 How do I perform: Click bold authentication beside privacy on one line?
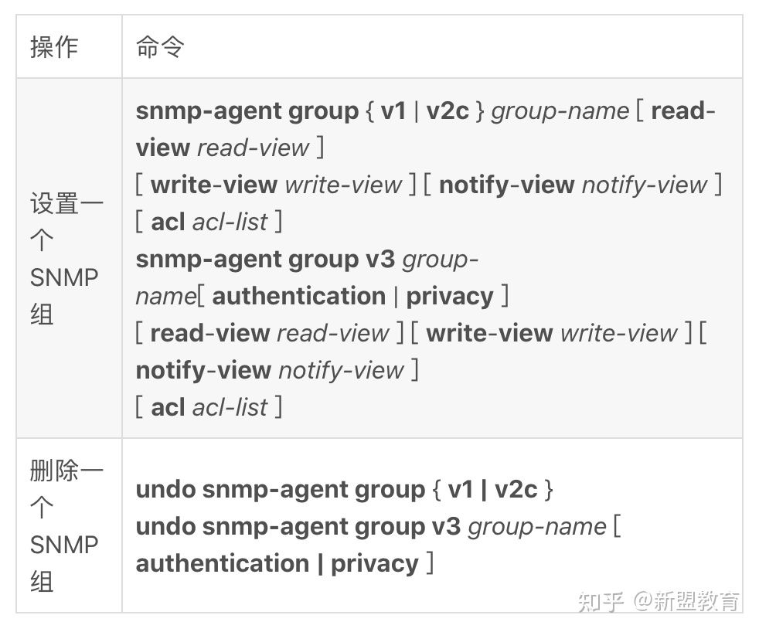[x=298, y=296]
